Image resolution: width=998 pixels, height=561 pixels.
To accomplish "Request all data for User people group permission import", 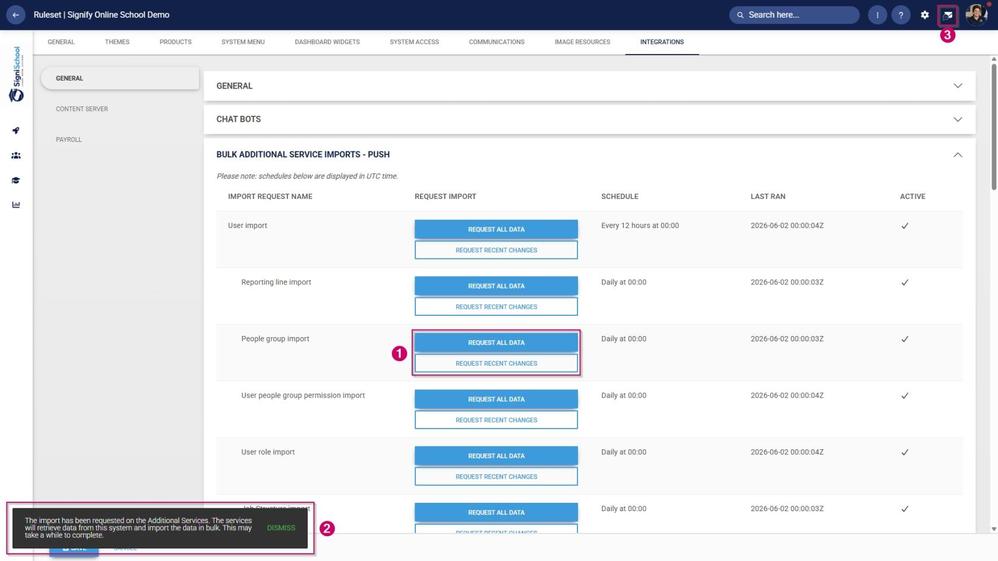I will point(496,399).
